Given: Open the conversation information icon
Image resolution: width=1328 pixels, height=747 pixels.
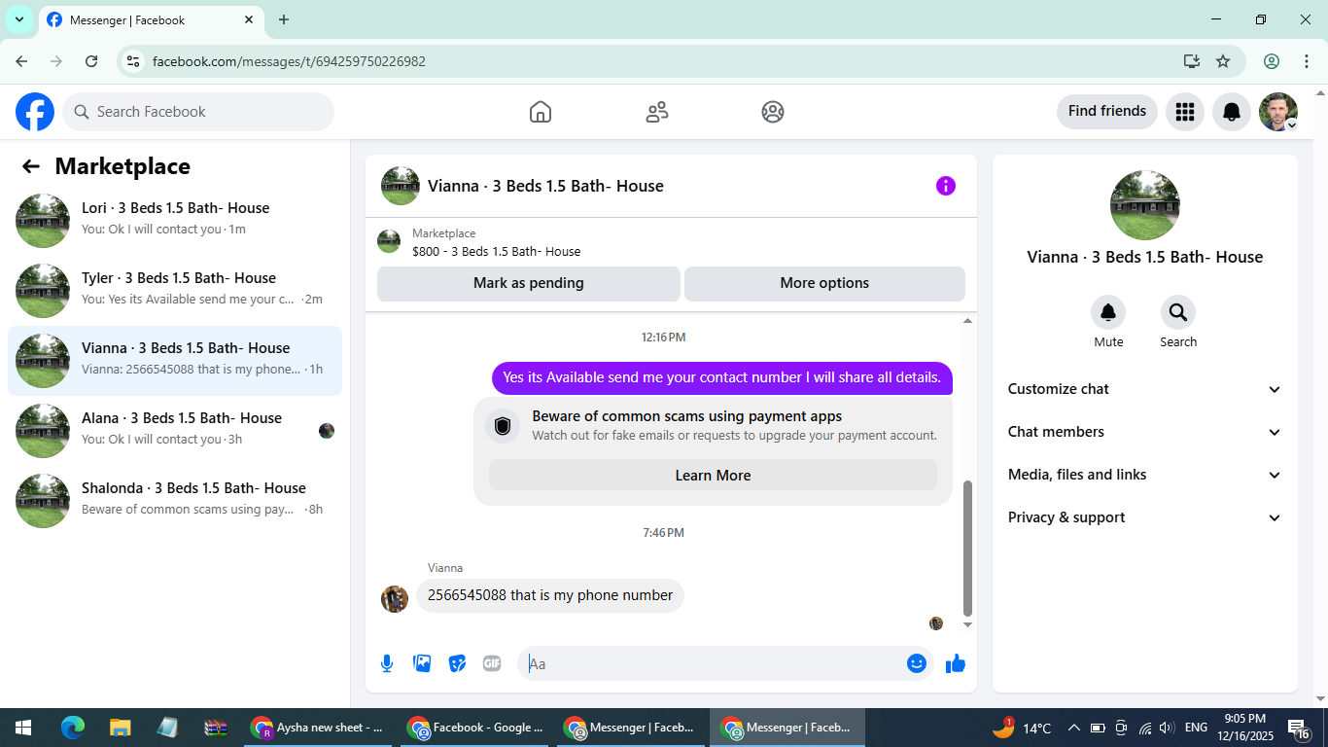Looking at the screenshot, I should pos(946,186).
